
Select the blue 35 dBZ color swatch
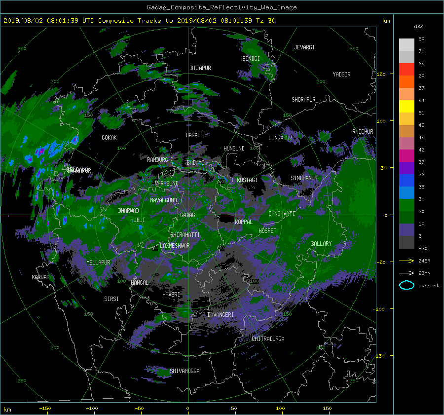click(407, 181)
